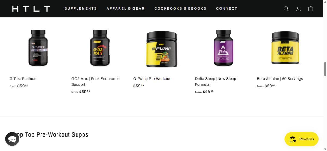Screen dimensions: 327x151
Task: View the G Test Platinum bottle image
Action: tap(38, 48)
